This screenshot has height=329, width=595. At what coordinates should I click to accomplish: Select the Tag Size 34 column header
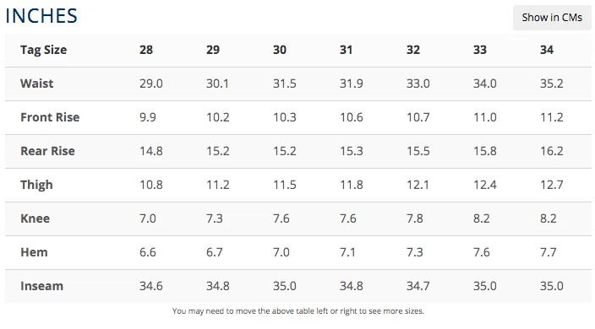click(x=547, y=50)
